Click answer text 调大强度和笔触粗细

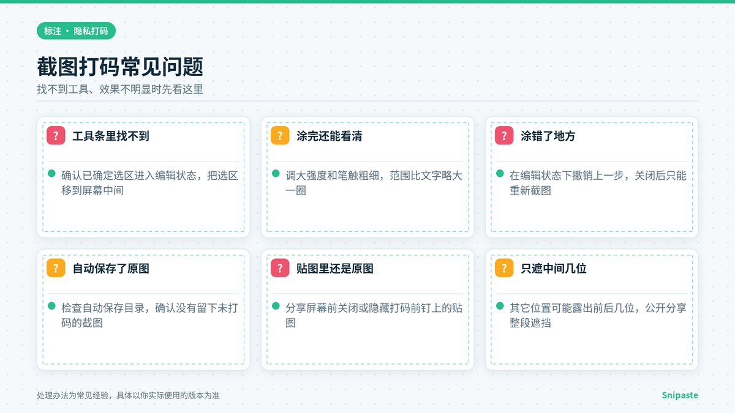(x=374, y=183)
